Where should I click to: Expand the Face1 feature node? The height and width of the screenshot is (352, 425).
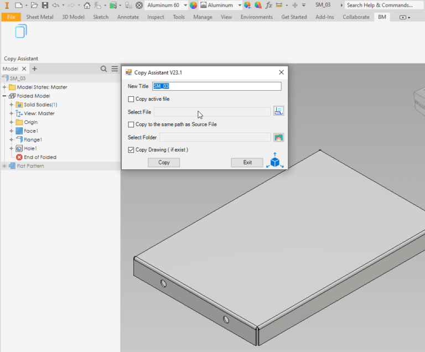[12, 131]
